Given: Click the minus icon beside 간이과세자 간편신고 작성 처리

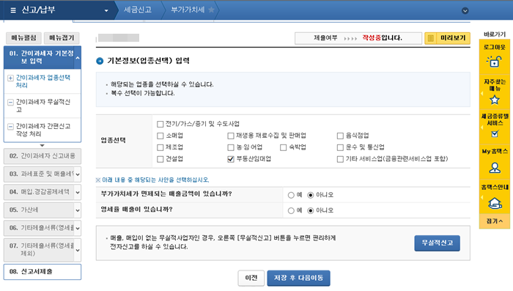Looking at the screenshot, I should point(10,127).
